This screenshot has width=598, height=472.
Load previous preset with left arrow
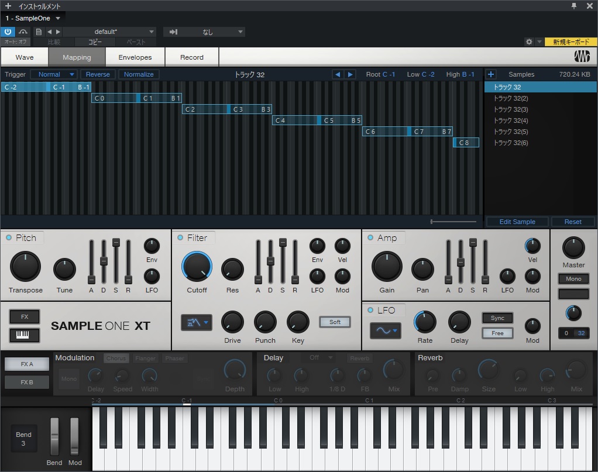49,32
